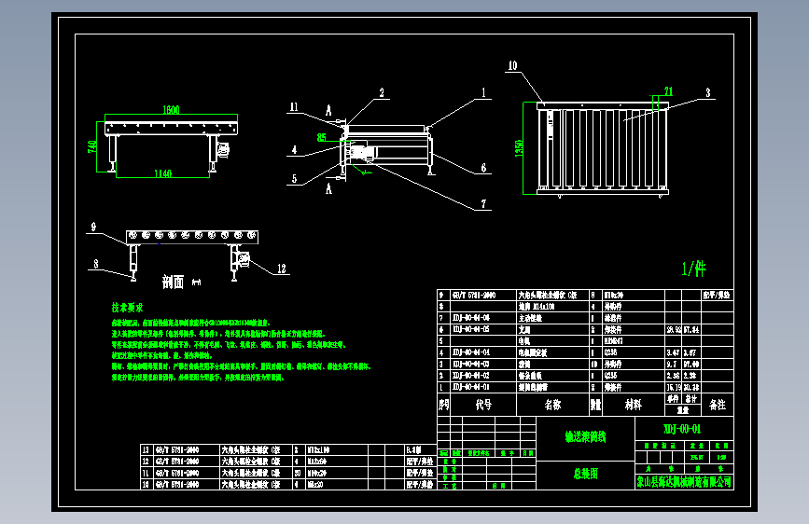This screenshot has width=809, height=524.
Task: Click the 1600 length dimension label
Action: tap(171, 110)
